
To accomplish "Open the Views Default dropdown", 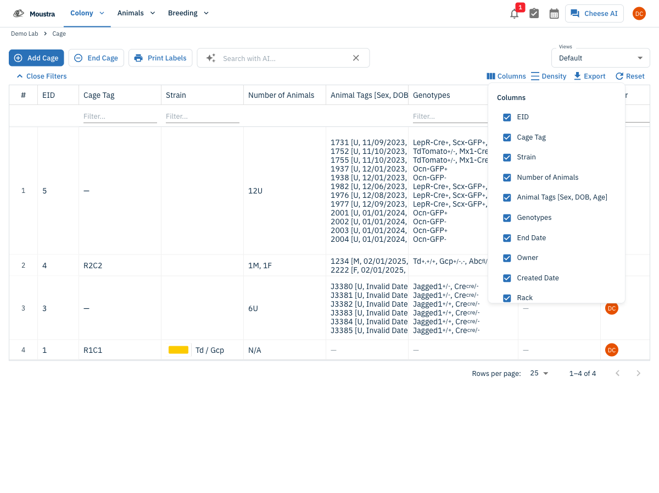I will 600,58.
